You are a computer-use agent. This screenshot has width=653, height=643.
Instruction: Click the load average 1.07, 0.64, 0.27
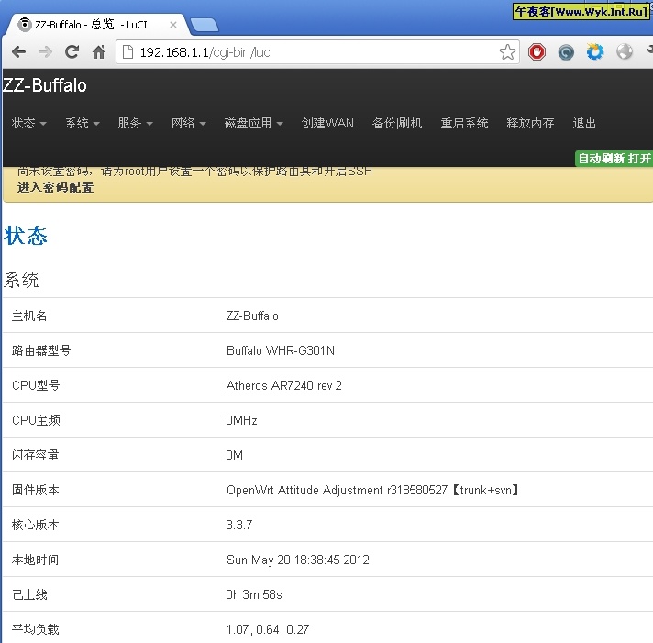(x=268, y=629)
